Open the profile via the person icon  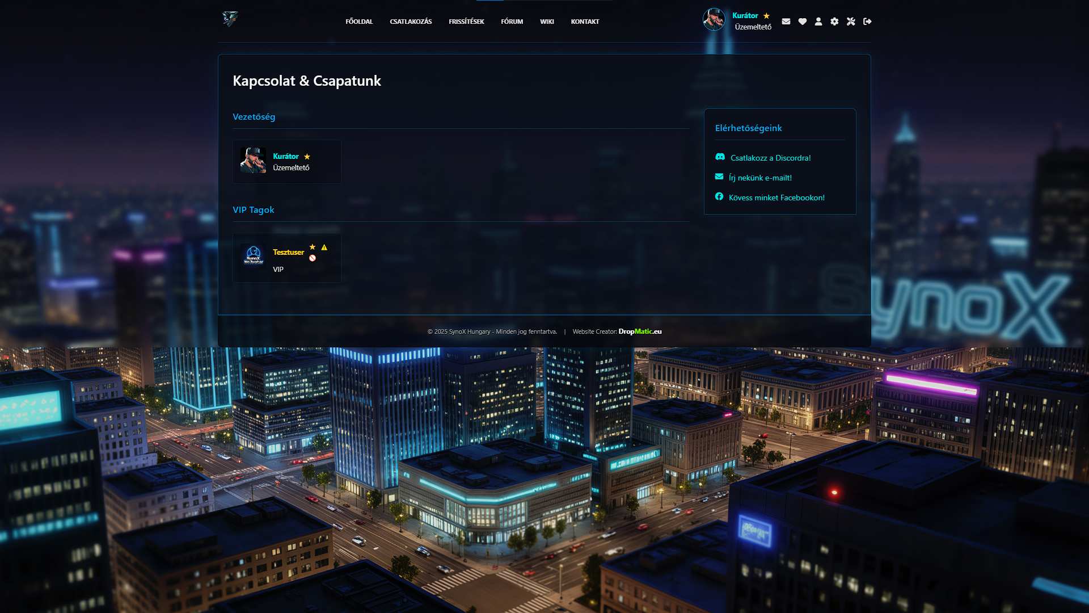818,22
